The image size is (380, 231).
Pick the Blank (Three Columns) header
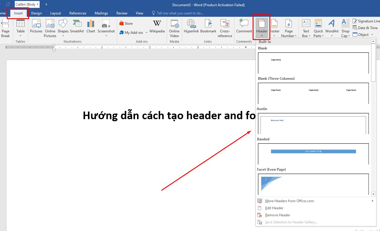coord(313,93)
